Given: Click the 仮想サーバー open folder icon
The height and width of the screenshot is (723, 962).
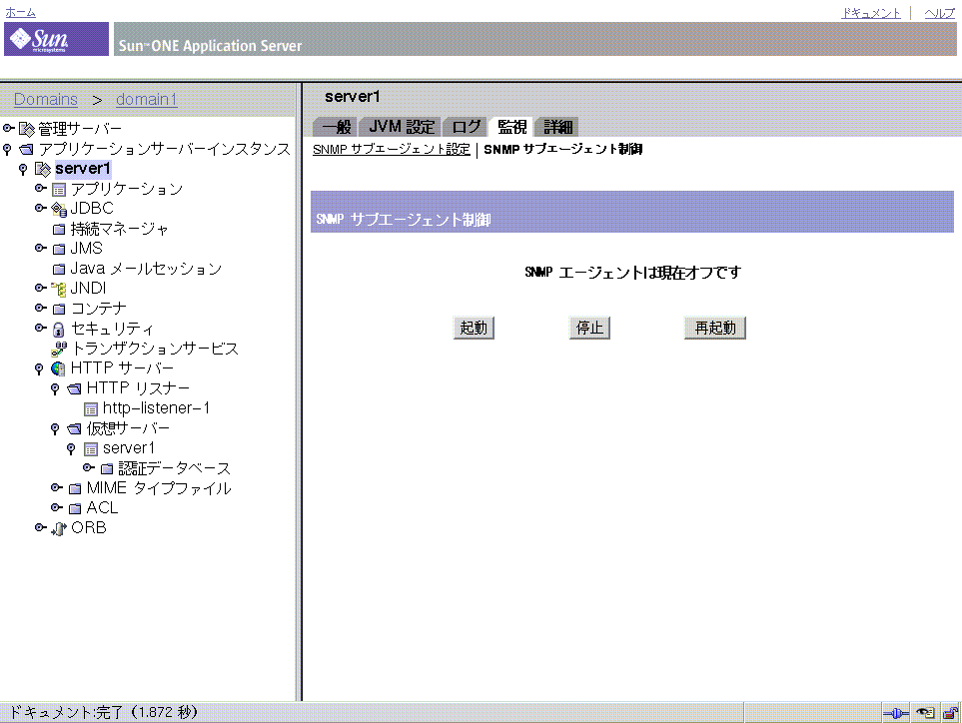Looking at the screenshot, I should [74, 428].
